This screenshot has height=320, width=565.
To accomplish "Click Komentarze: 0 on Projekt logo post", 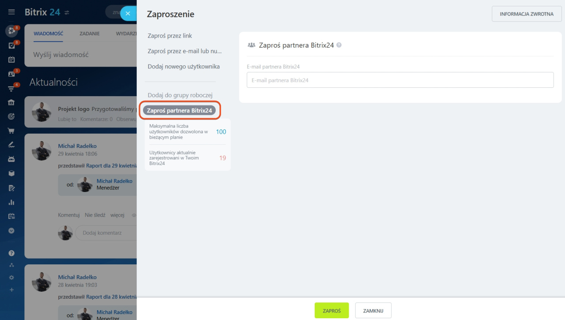I will click(96, 119).
